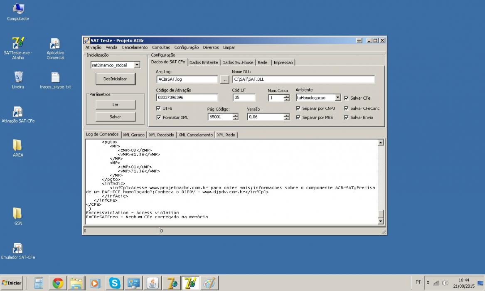Viewport: 485px width, 291px height.
Task: Open Ativação SAT-CFe desktop shortcut
Action: [x=18, y=114]
